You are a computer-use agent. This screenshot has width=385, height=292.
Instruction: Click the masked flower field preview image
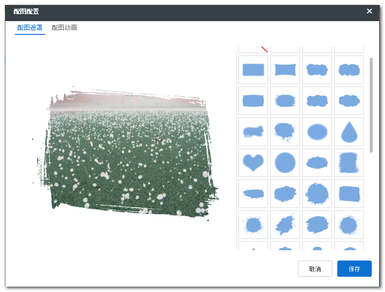(125, 153)
